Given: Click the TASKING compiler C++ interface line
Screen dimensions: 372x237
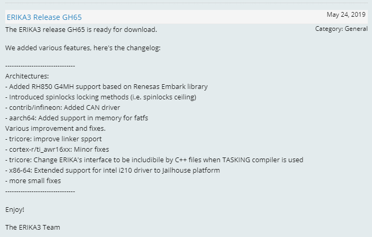Looking at the screenshot, I should tap(154, 160).
